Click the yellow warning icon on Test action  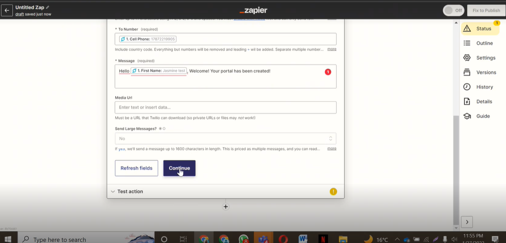coord(333,192)
